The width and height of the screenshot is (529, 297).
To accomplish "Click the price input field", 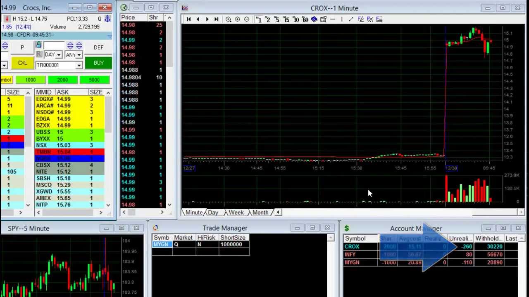I will 54,45.
